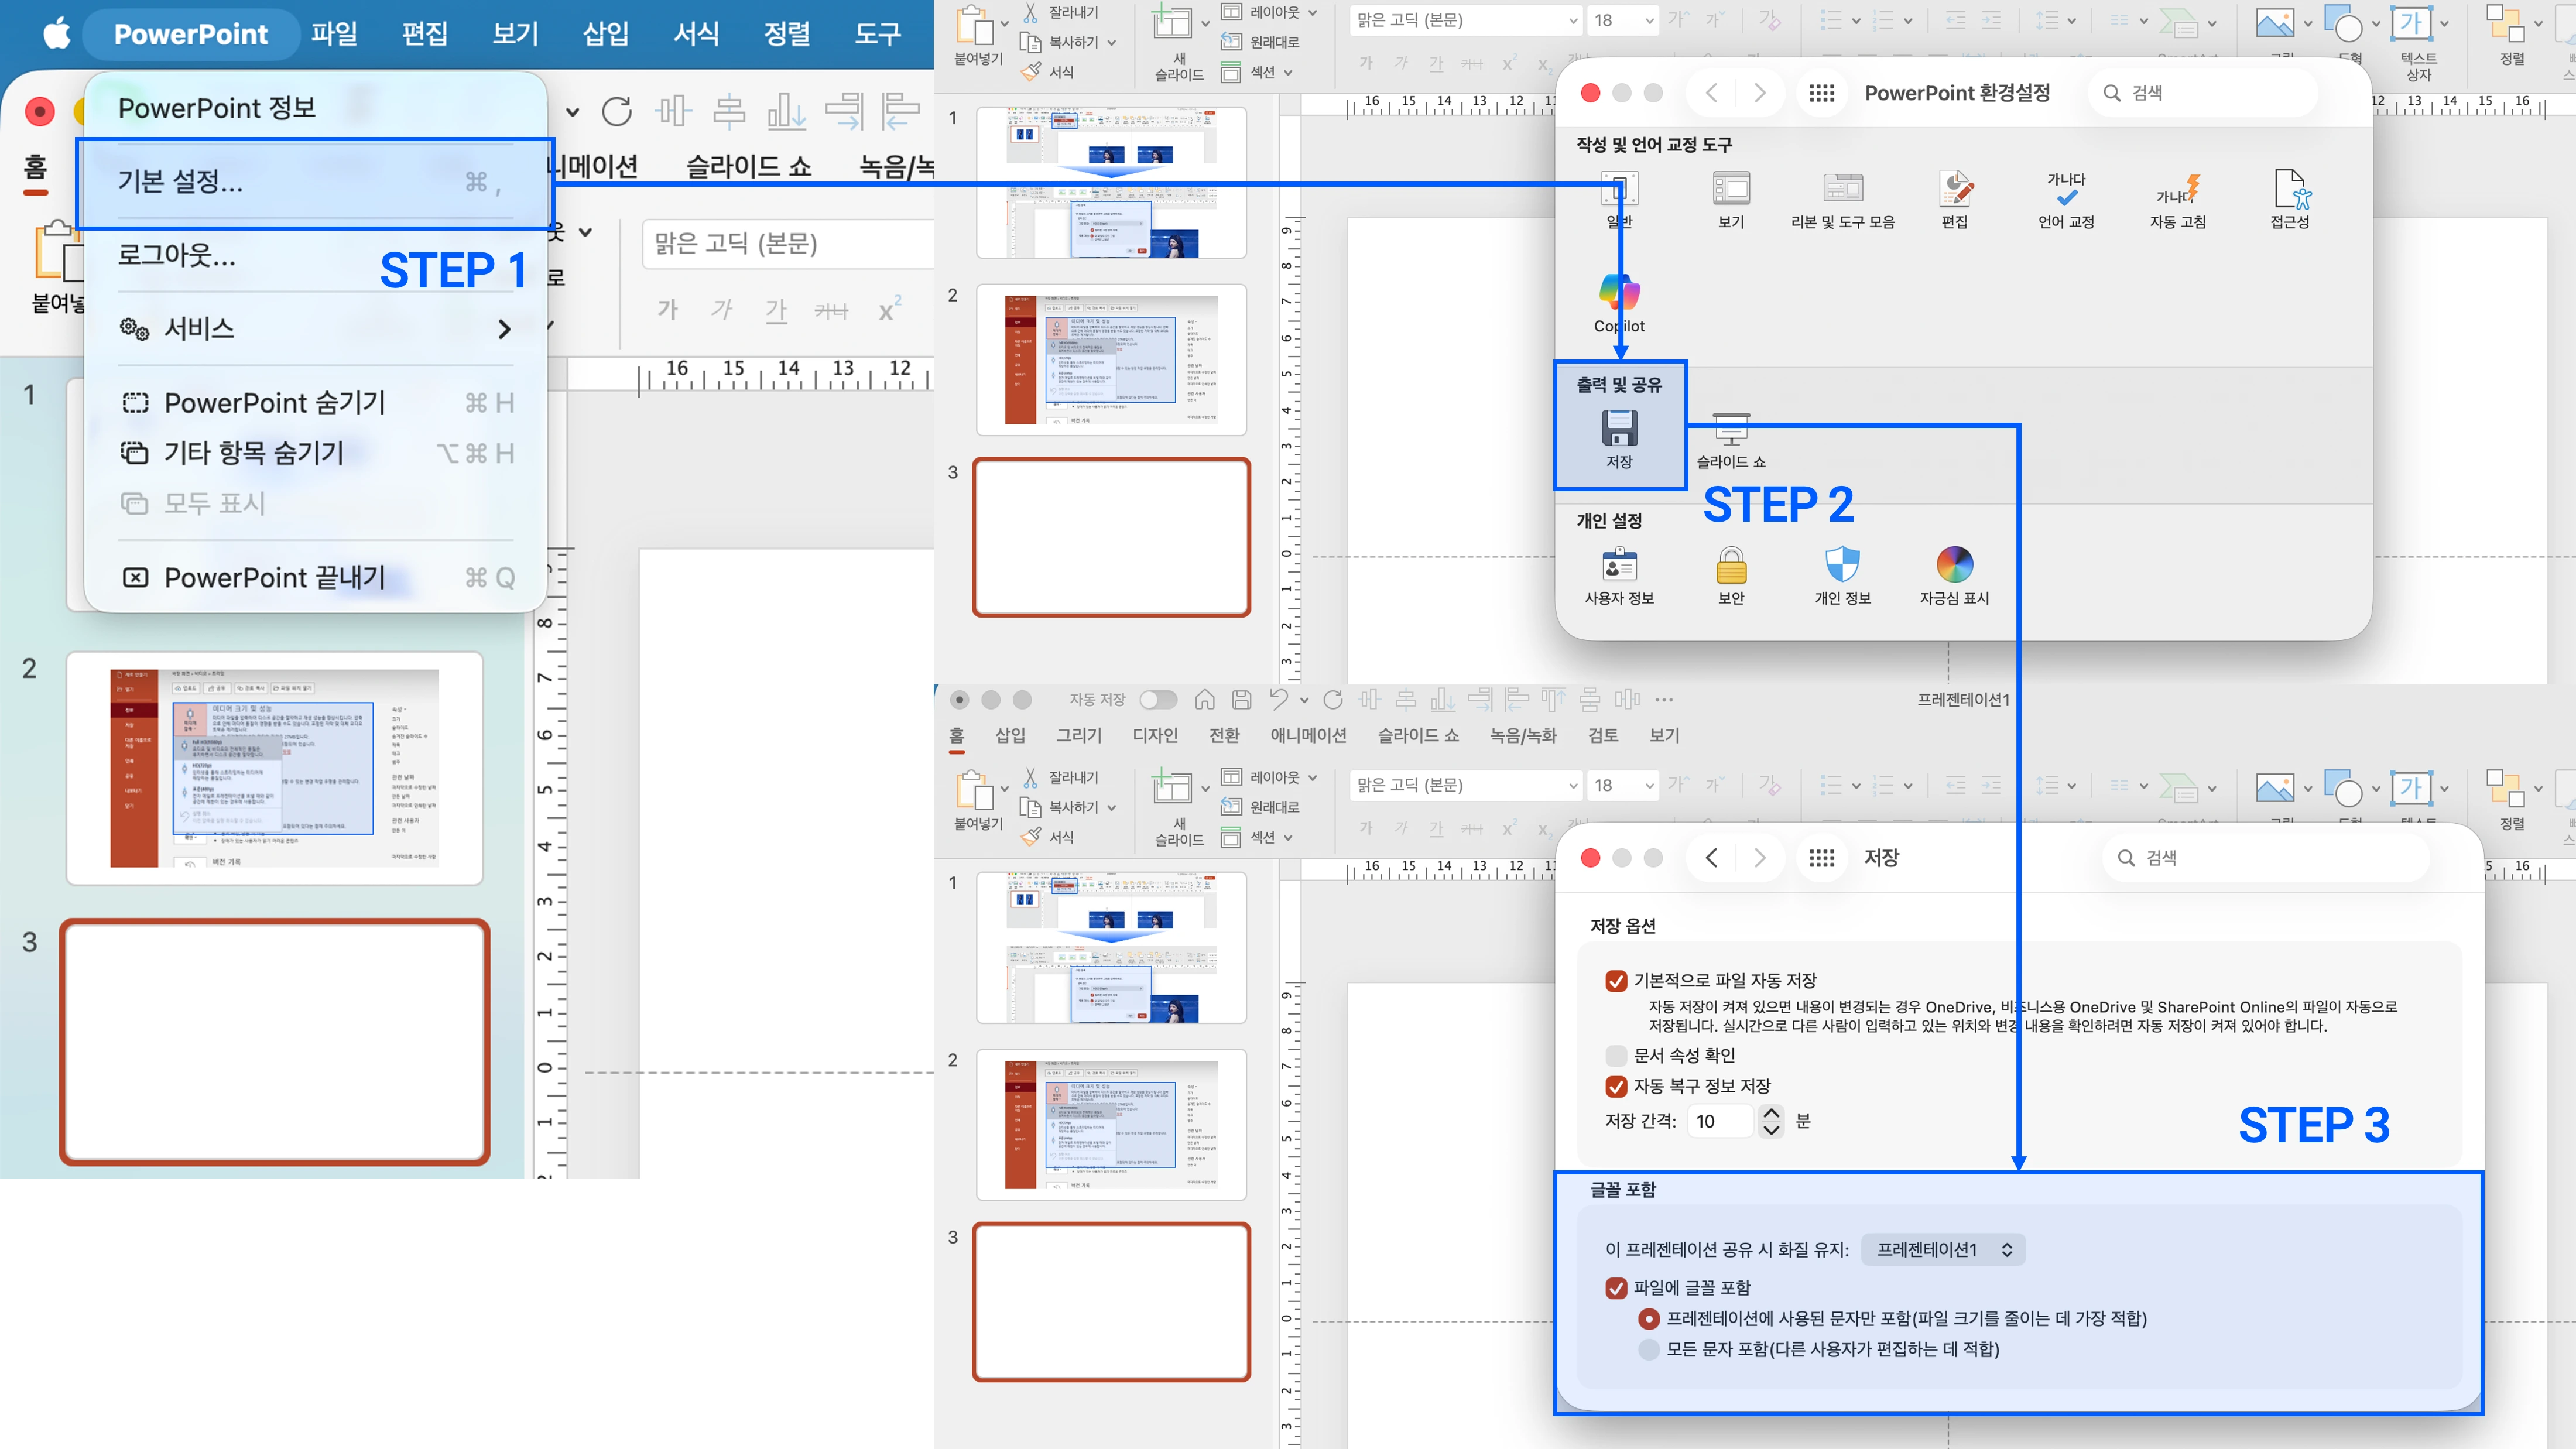This screenshot has height=1449, width=2576.
Task: Choose PowerPoint 끝내기 from the menu
Action: click(x=316, y=578)
